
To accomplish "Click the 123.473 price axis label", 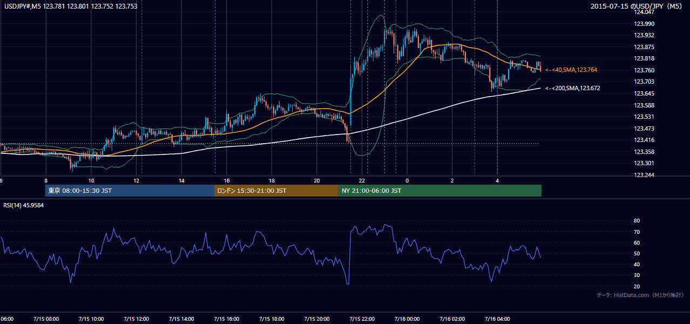I will tap(644, 129).
